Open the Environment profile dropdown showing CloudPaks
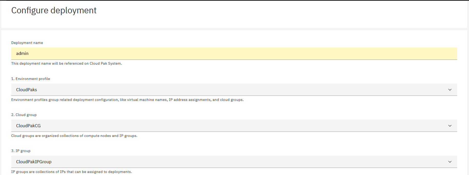469x175 pixels. pos(234,90)
